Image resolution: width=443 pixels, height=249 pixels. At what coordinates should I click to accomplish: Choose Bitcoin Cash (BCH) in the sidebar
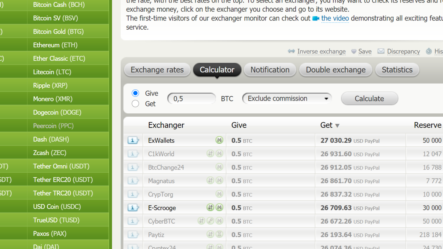tap(59, 5)
